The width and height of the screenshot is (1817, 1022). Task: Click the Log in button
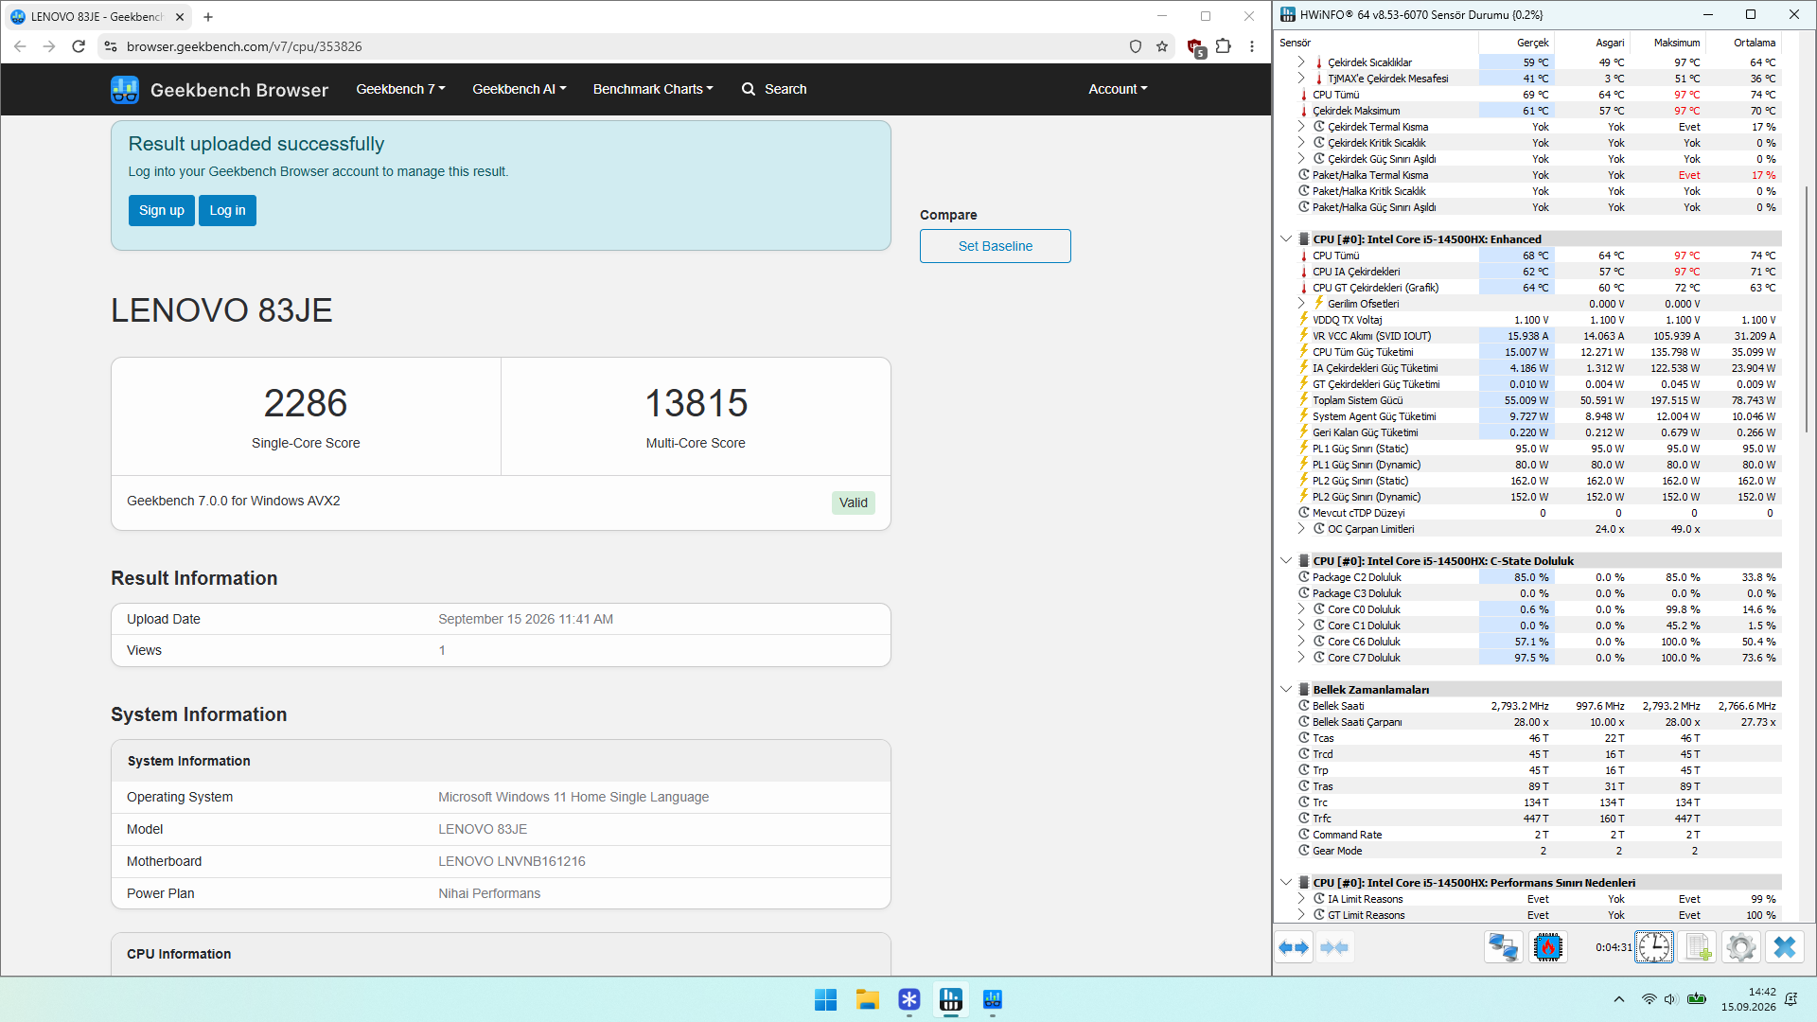[x=227, y=210]
